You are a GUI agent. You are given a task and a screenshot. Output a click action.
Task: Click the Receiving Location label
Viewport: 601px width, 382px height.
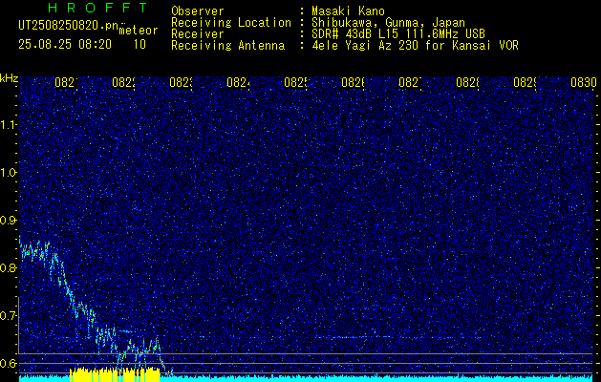231,23
